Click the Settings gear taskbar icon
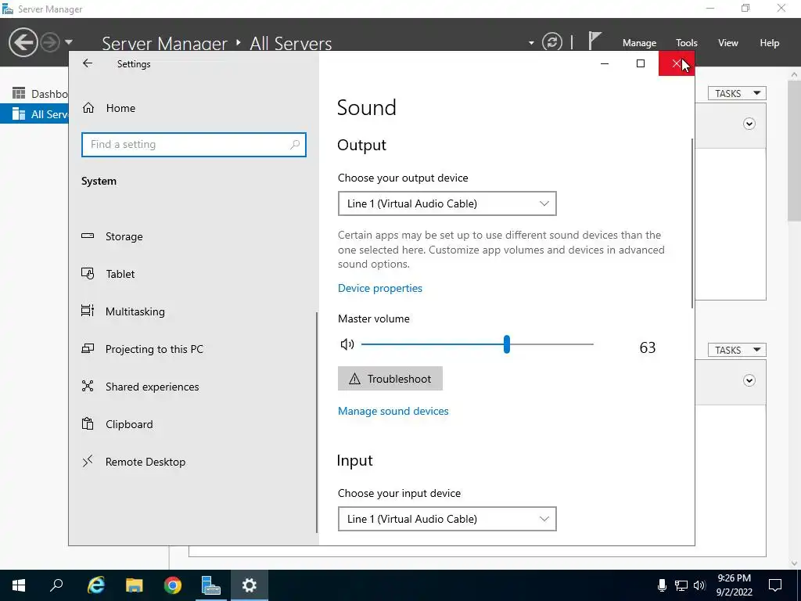801x601 pixels. point(250,585)
